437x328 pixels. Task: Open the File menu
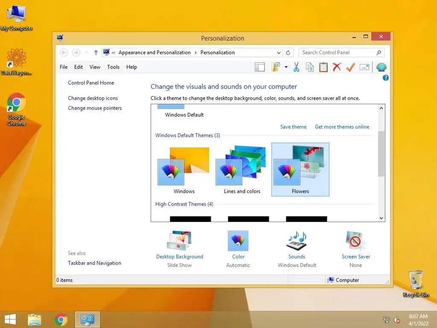point(64,67)
